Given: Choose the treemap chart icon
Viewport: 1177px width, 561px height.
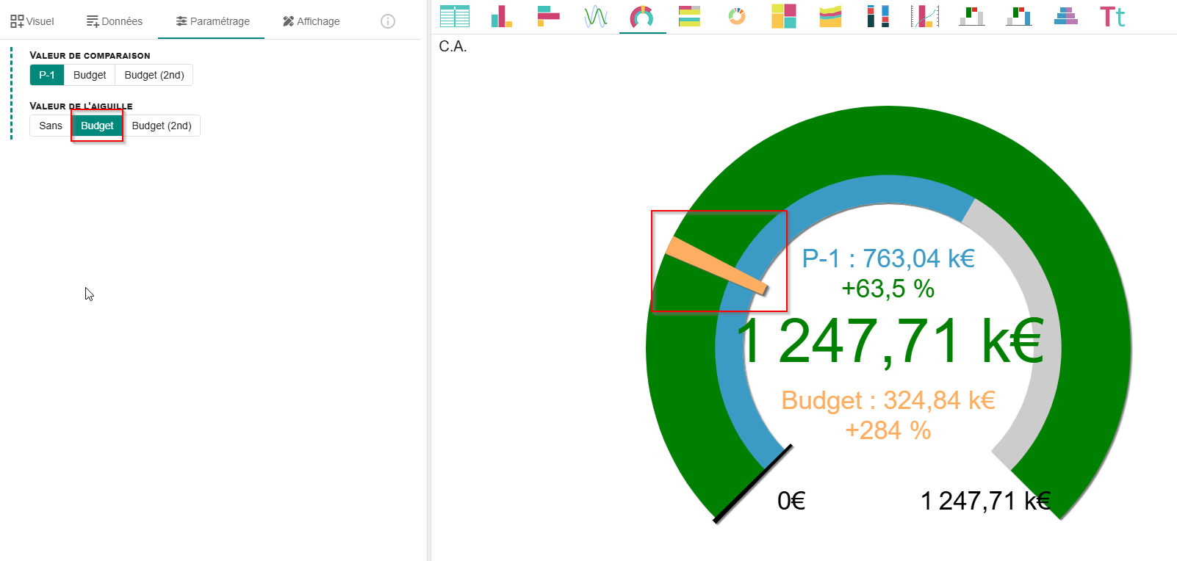Looking at the screenshot, I should pyautogui.click(x=783, y=16).
